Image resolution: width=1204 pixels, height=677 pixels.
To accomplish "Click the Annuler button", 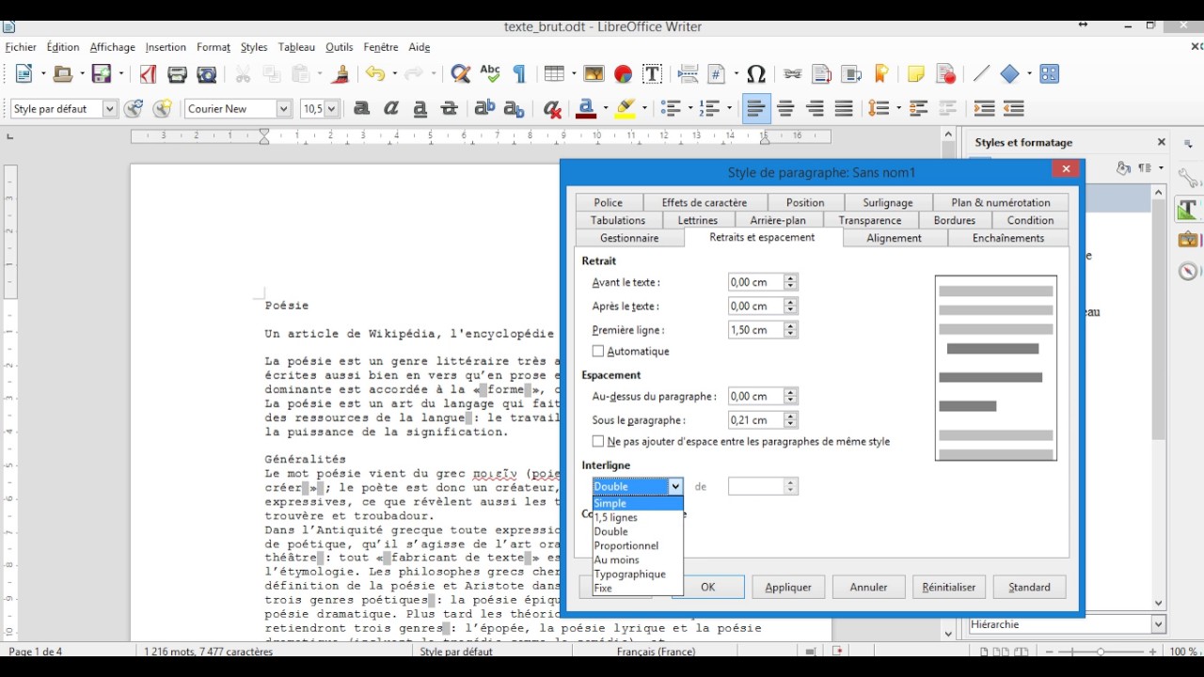I will [x=868, y=587].
